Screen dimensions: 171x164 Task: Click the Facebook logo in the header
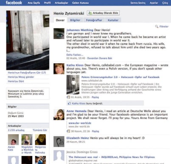tap(14, 3)
